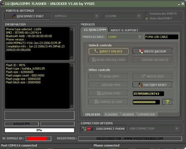Switch to the LG-QUALCOMM tab
186x149 pixels.
coord(95,30)
